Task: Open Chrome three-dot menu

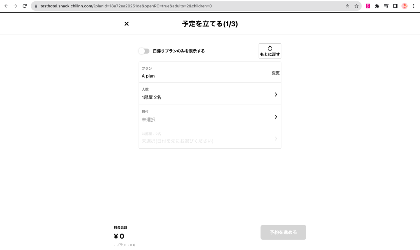Action: pos(414,6)
